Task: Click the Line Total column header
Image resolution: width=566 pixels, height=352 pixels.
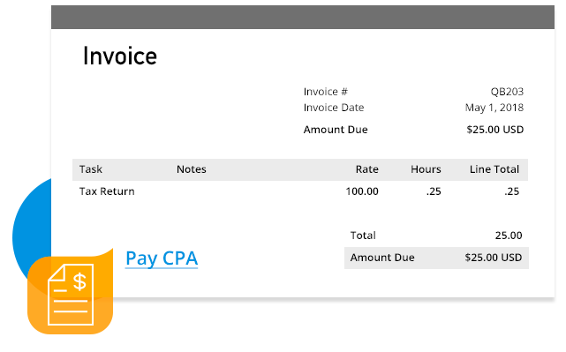Action: (494, 169)
